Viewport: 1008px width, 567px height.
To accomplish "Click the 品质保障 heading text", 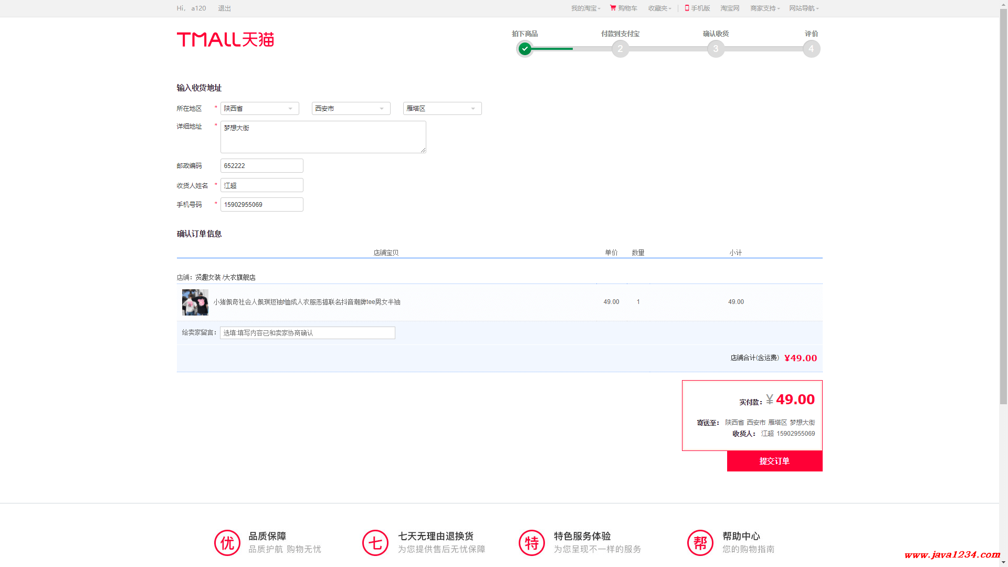I will point(267,536).
